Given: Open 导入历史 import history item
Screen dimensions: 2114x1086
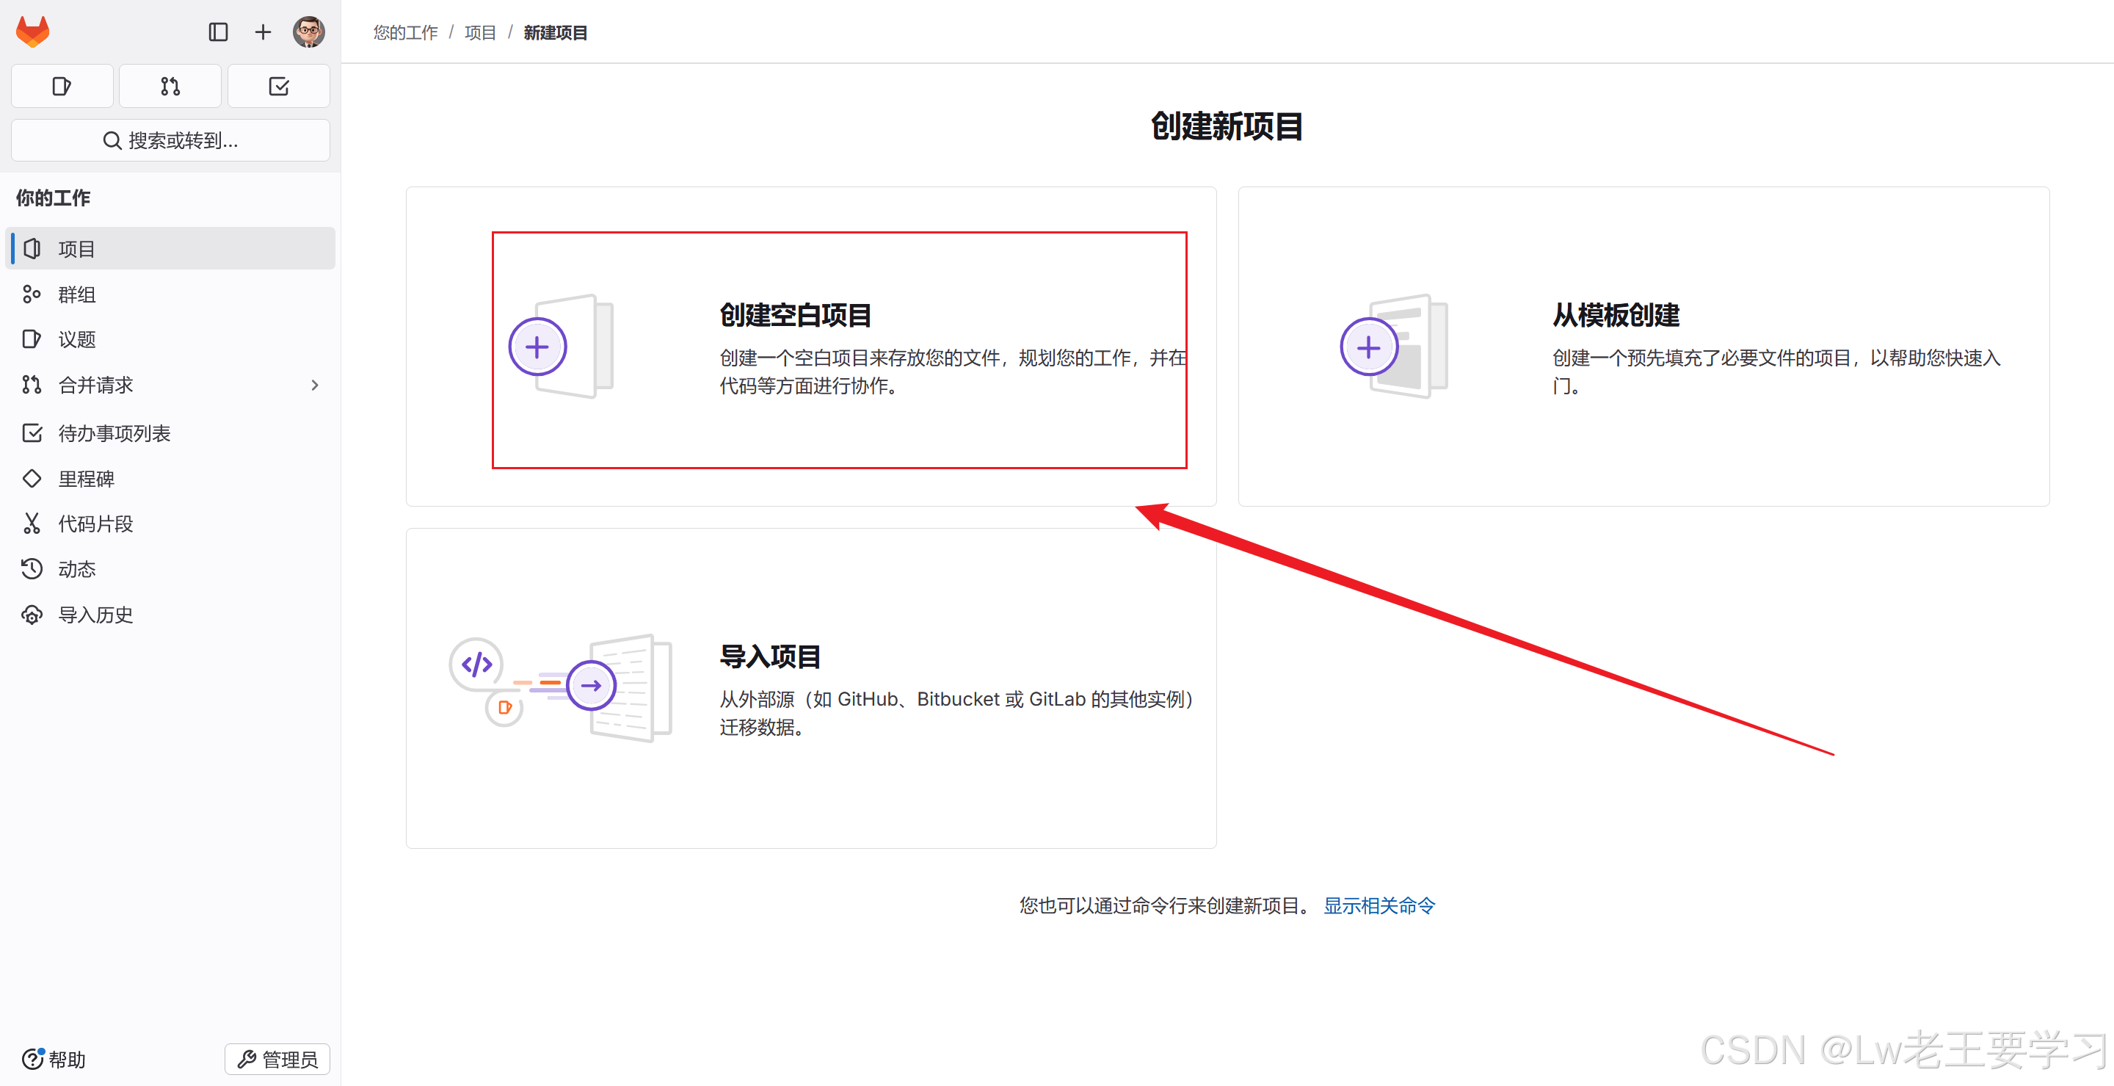Looking at the screenshot, I should 95,614.
